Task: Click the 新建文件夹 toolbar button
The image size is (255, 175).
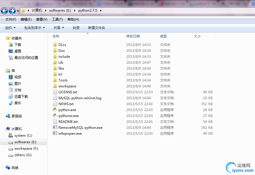Action: [97, 28]
